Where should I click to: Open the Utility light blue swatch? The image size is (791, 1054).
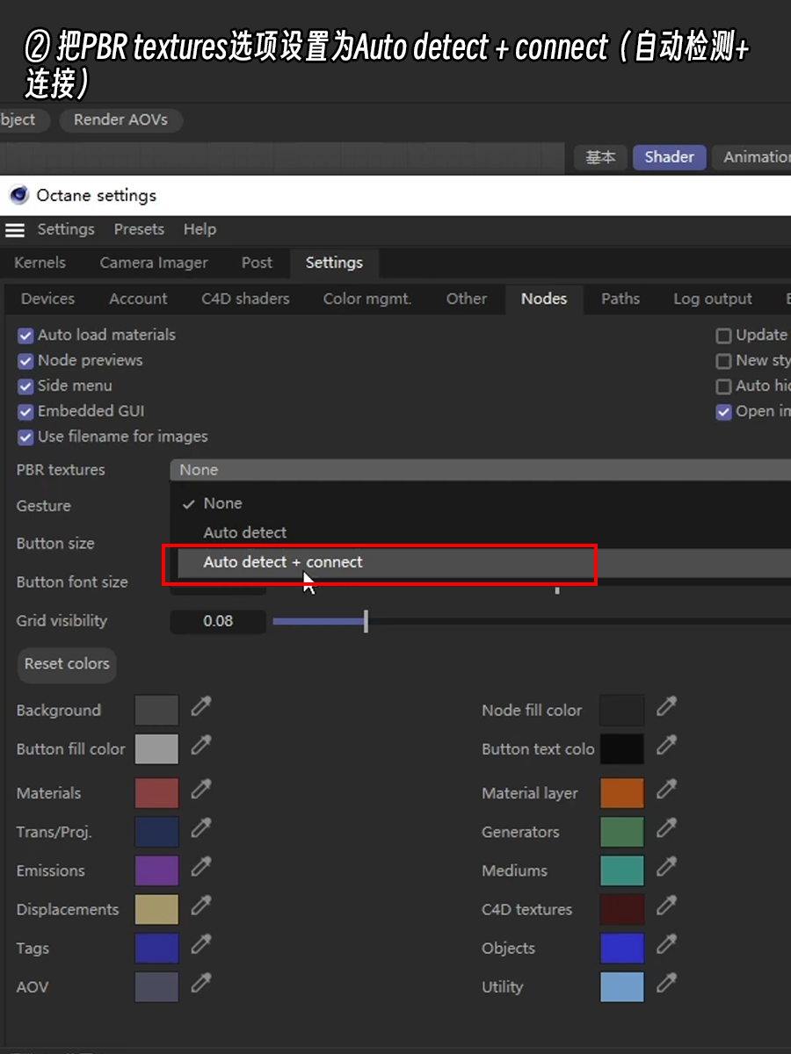(x=622, y=986)
